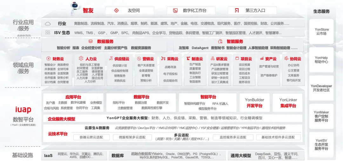This screenshot has width=343, height=161.
Task: Open the YonMaker 客户定制服务平台 card
Action: click(321, 116)
